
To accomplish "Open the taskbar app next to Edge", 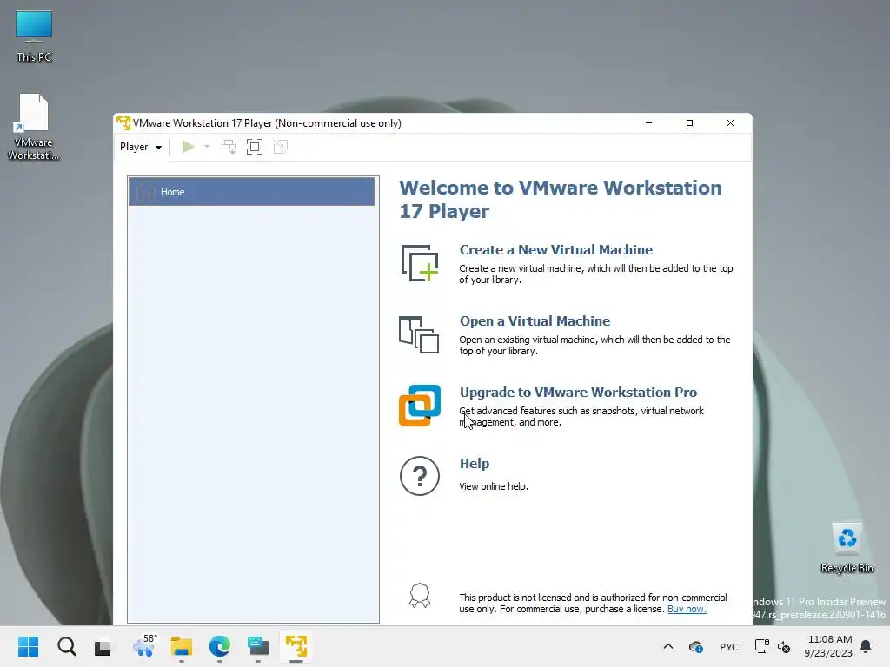I will 258,646.
